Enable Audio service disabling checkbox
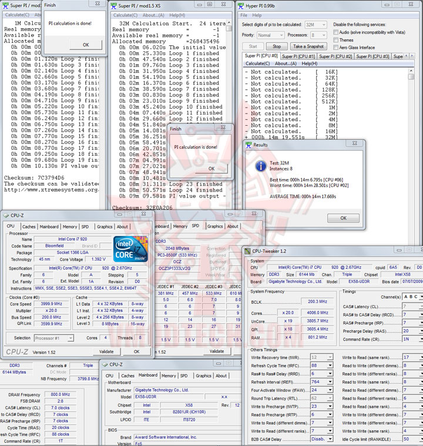423x446 pixels. point(335,32)
